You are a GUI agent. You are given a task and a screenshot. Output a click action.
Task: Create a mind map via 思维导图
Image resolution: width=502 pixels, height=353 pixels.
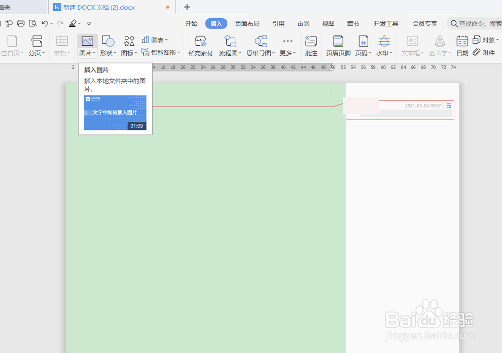(x=260, y=46)
